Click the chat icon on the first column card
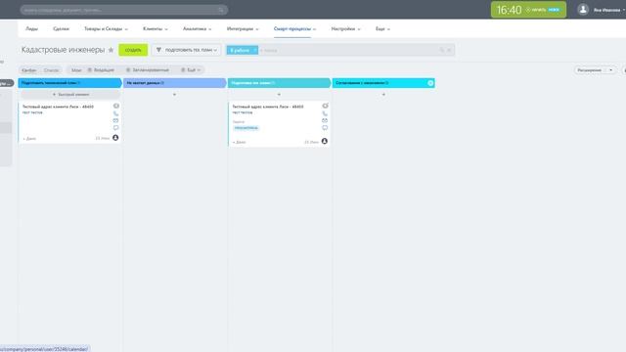The width and height of the screenshot is (626, 352). point(115,128)
